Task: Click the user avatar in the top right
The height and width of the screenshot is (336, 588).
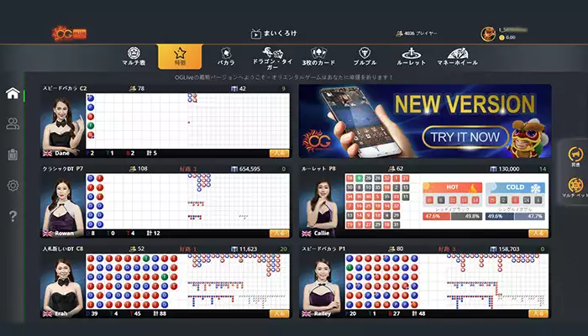Action: 487,34
